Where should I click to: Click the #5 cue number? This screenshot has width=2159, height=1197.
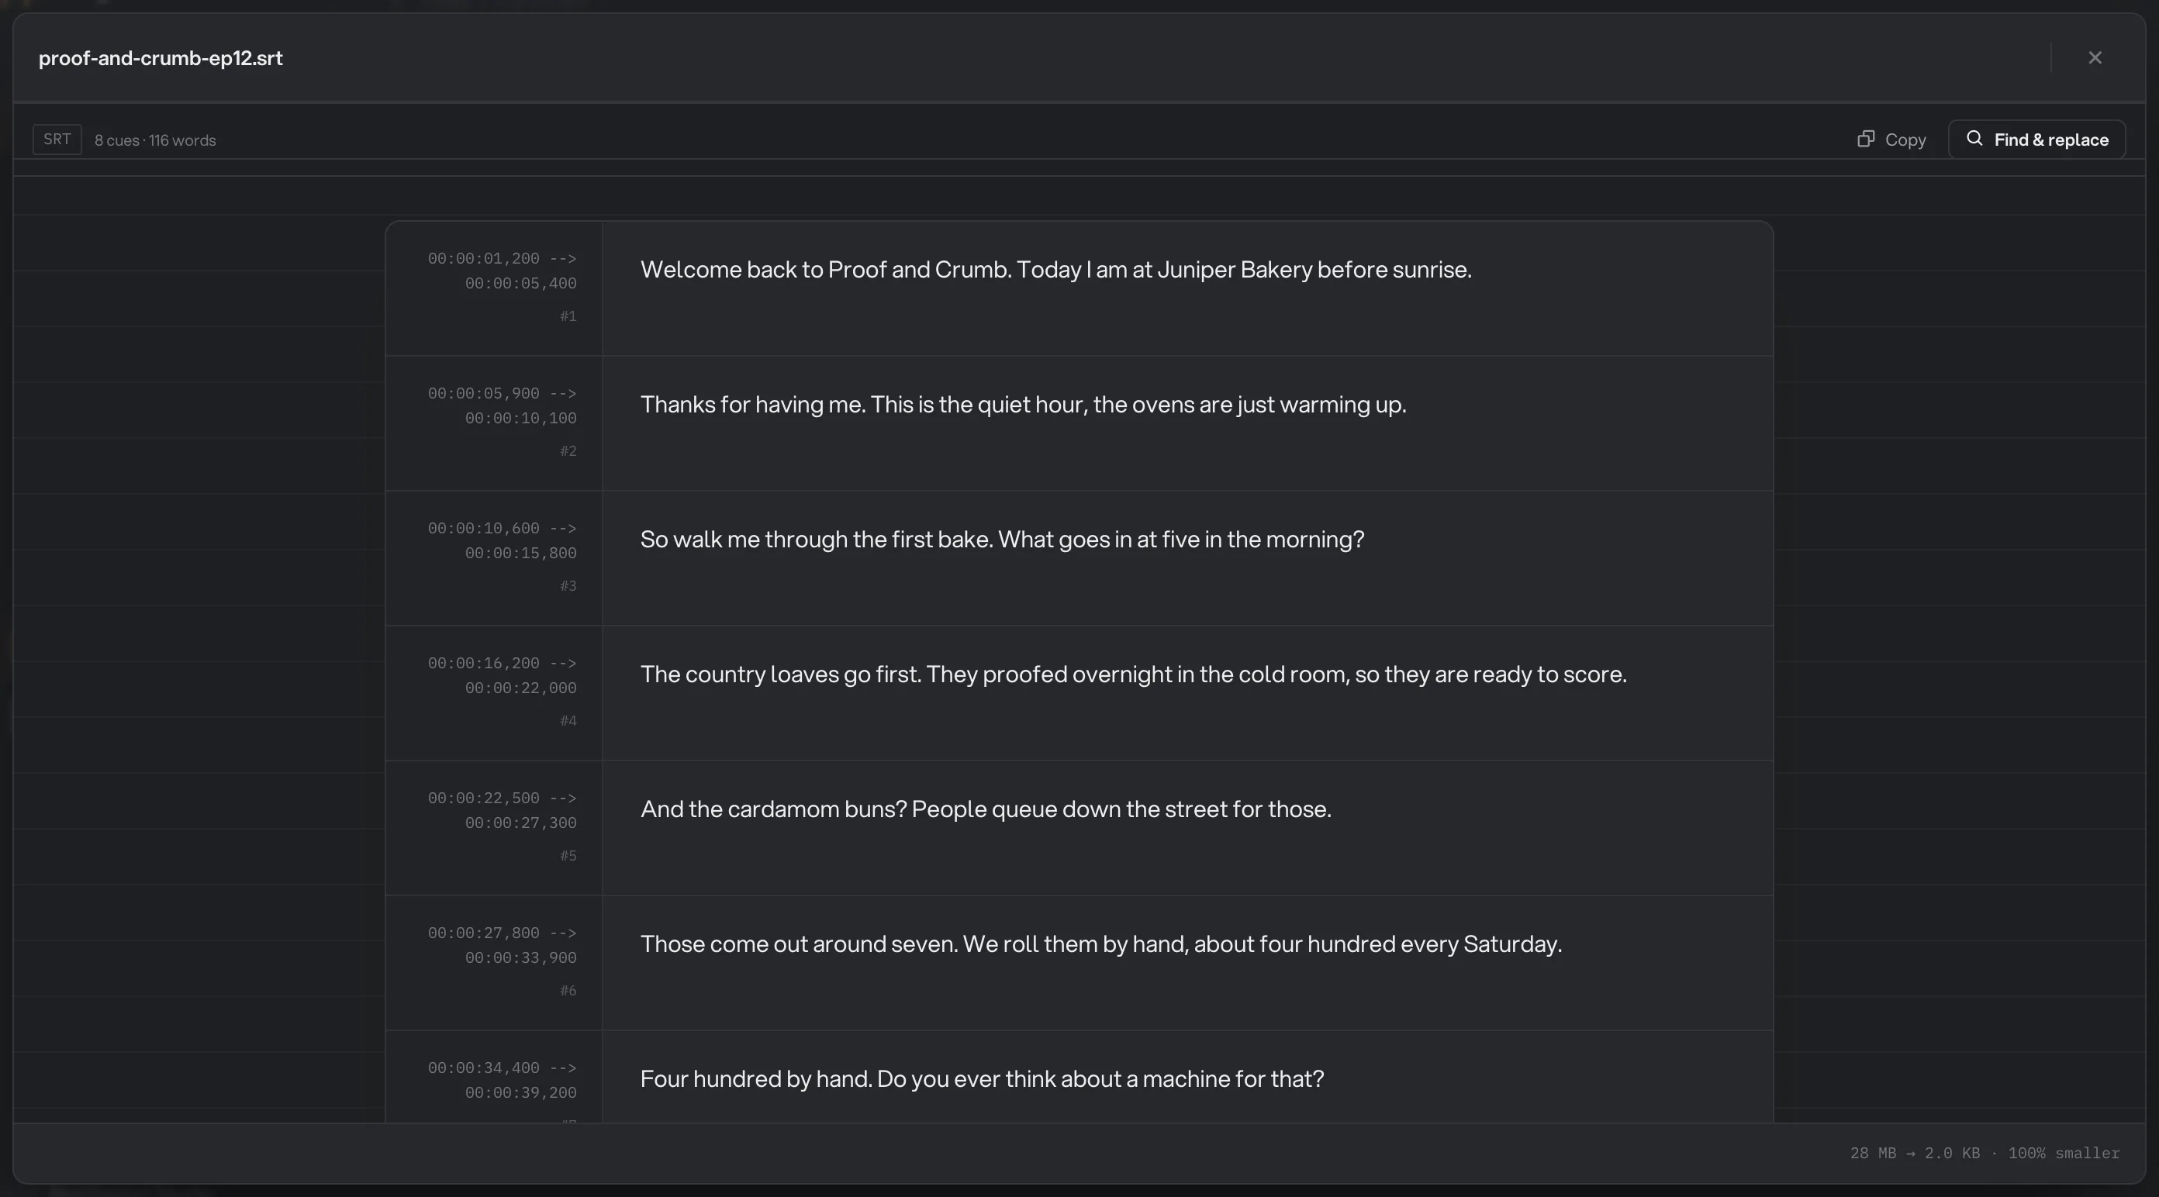click(568, 855)
